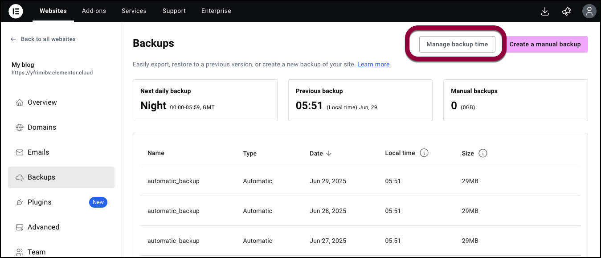Click Manage backup time button

tap(457, 44)
